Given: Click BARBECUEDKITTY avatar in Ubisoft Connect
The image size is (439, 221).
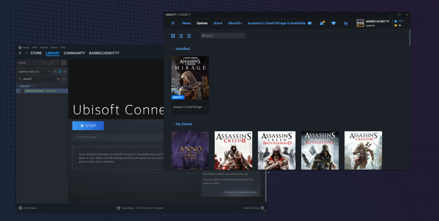Looking at the screenshot, I should tap(360, 23).
